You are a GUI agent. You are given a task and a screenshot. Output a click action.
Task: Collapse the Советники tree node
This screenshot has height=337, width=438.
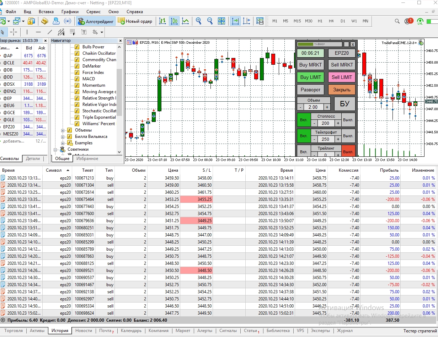(56, 149)
